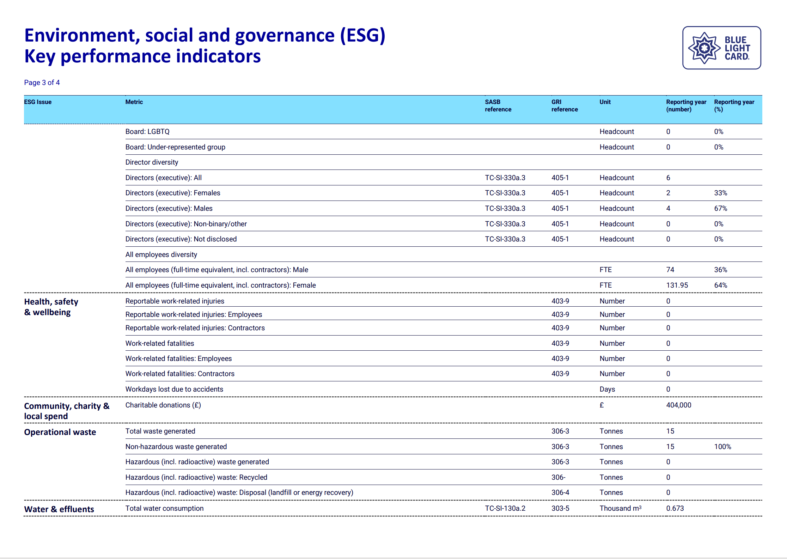Viewport: 787px width, 559px height.
Task: Click the ESG Issue column header
Action: pos(38,102)
